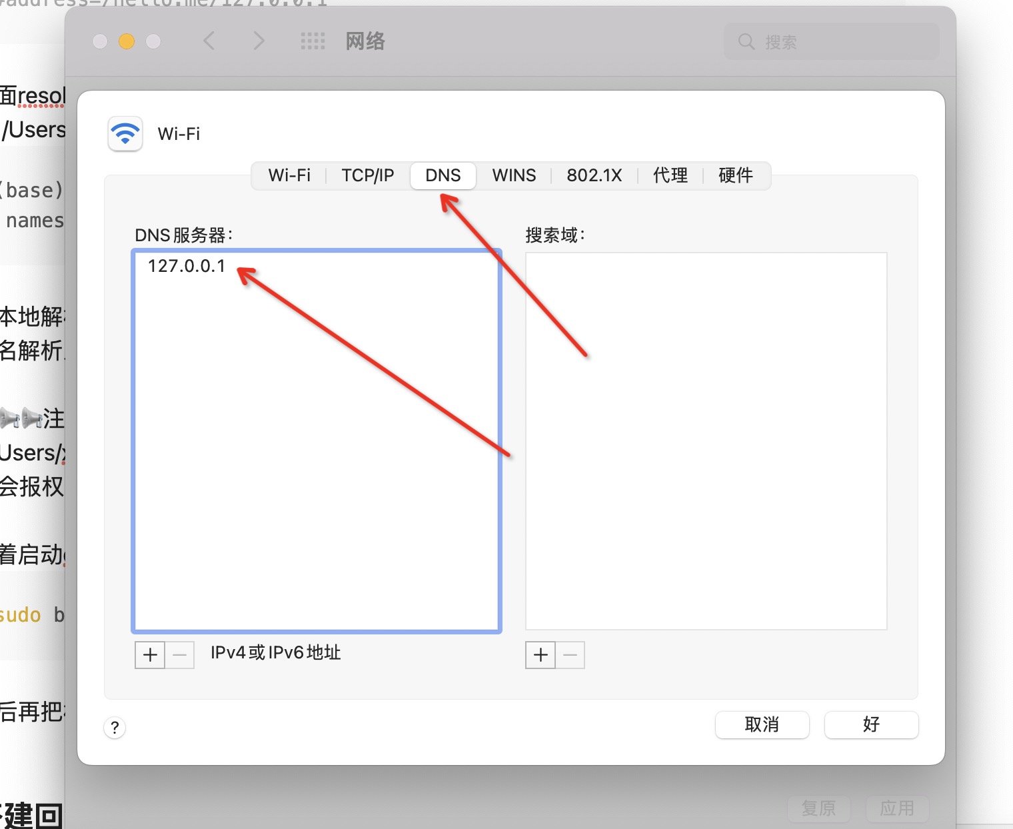Screen dimensions: 1013x829
Task: Add a new DNS server with plus
Action: pos(150,655)
